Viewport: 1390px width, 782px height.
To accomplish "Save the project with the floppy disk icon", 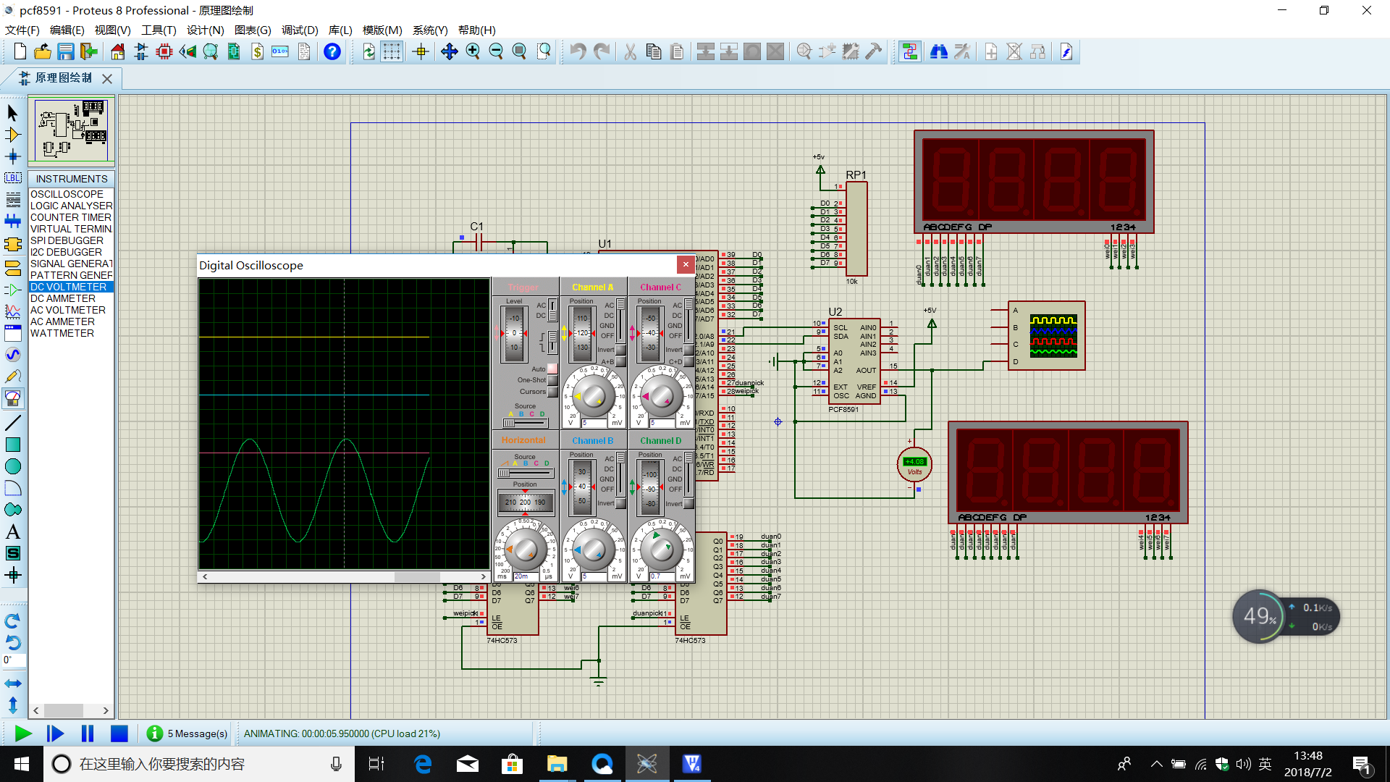I will (66, 51).
